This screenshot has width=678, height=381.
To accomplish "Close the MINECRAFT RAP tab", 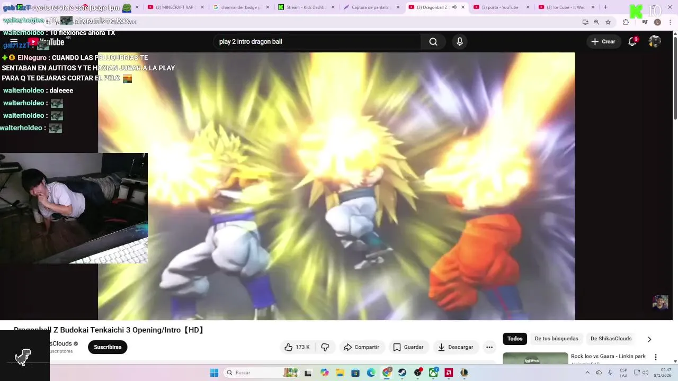I will 202,7.
